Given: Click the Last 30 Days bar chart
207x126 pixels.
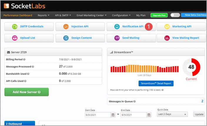Looking at the screenshot, I should 145,68.
